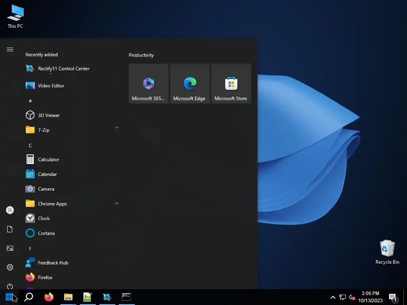Show hidden system tray icons
Screen dimensions: 407x305
(333, 297)
